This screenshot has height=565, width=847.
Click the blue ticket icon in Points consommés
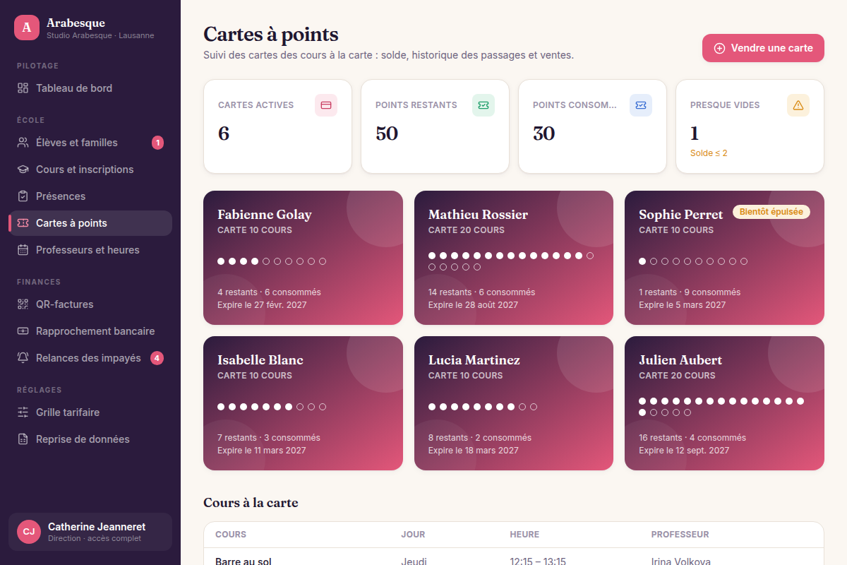tap(641, 105)
